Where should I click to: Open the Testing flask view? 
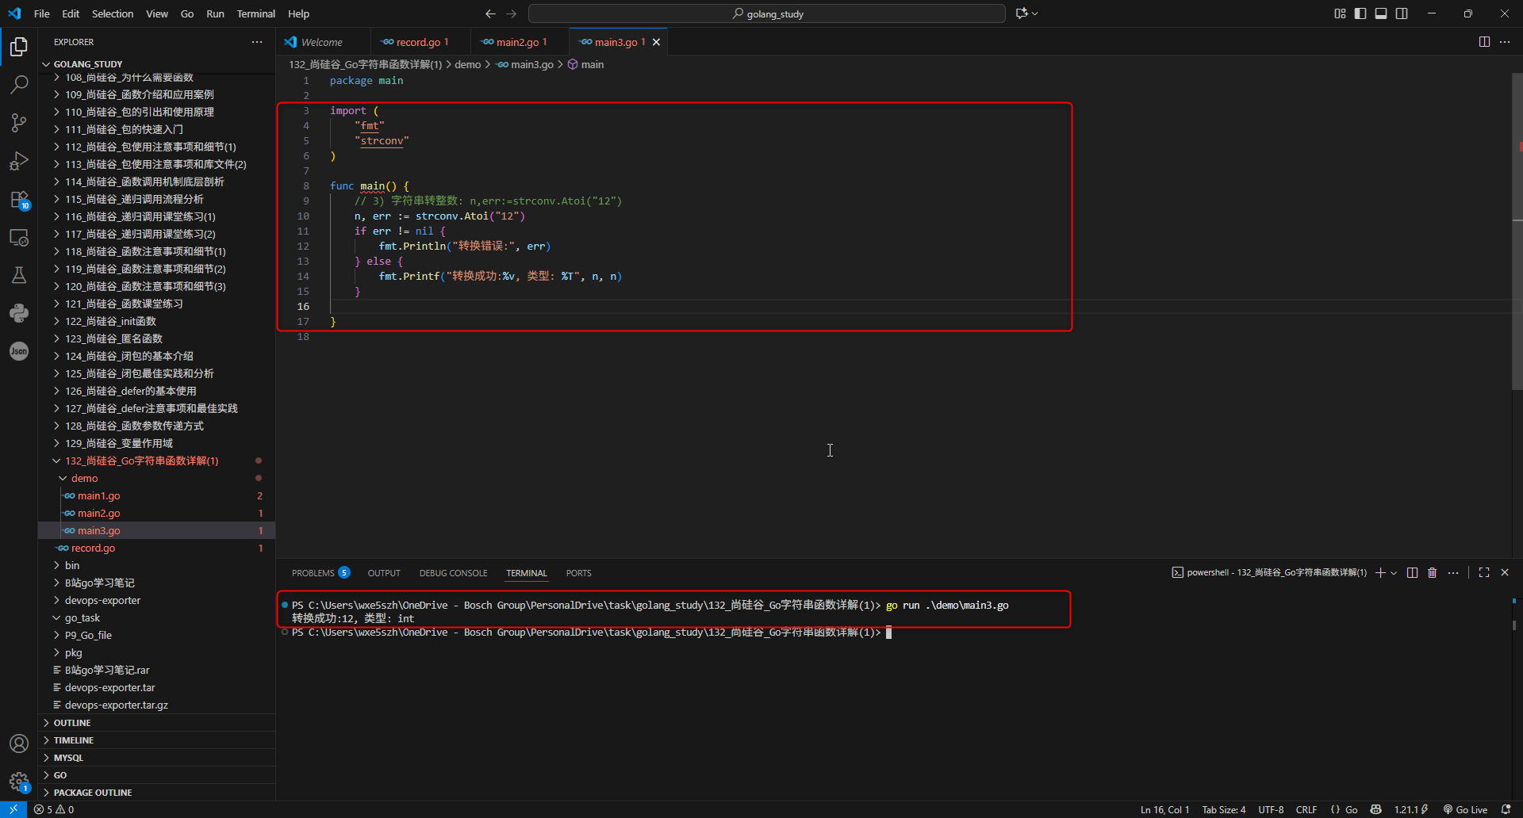(19, 275)
